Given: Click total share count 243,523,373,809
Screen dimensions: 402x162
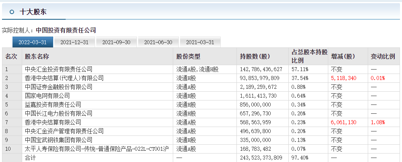Looking at the screenshot, I should point(261,158).
